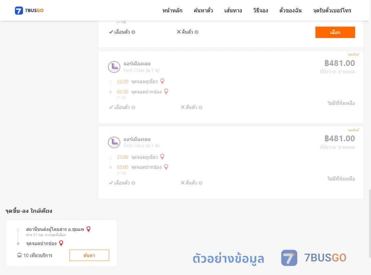Image resolution: width=371 pixels, height=275 pixels.
Task: Click ฿481.00 price on the 23:00 trip
Action: pyautogui.click(x=339, y=139)
